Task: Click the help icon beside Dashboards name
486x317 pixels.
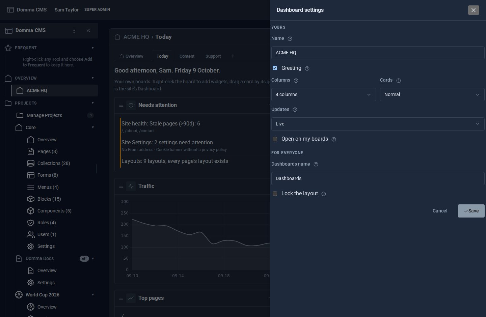Action: pyautogui.click(x=316, y=164)
